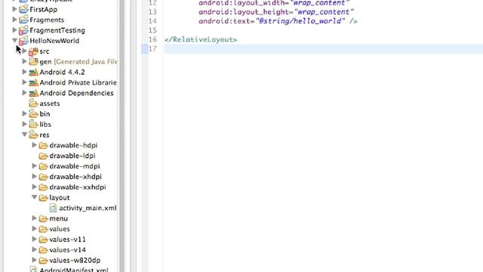Viewport: 483px width, 272px height.
Task: Collapse the layout folder
Action: (34, 197)
